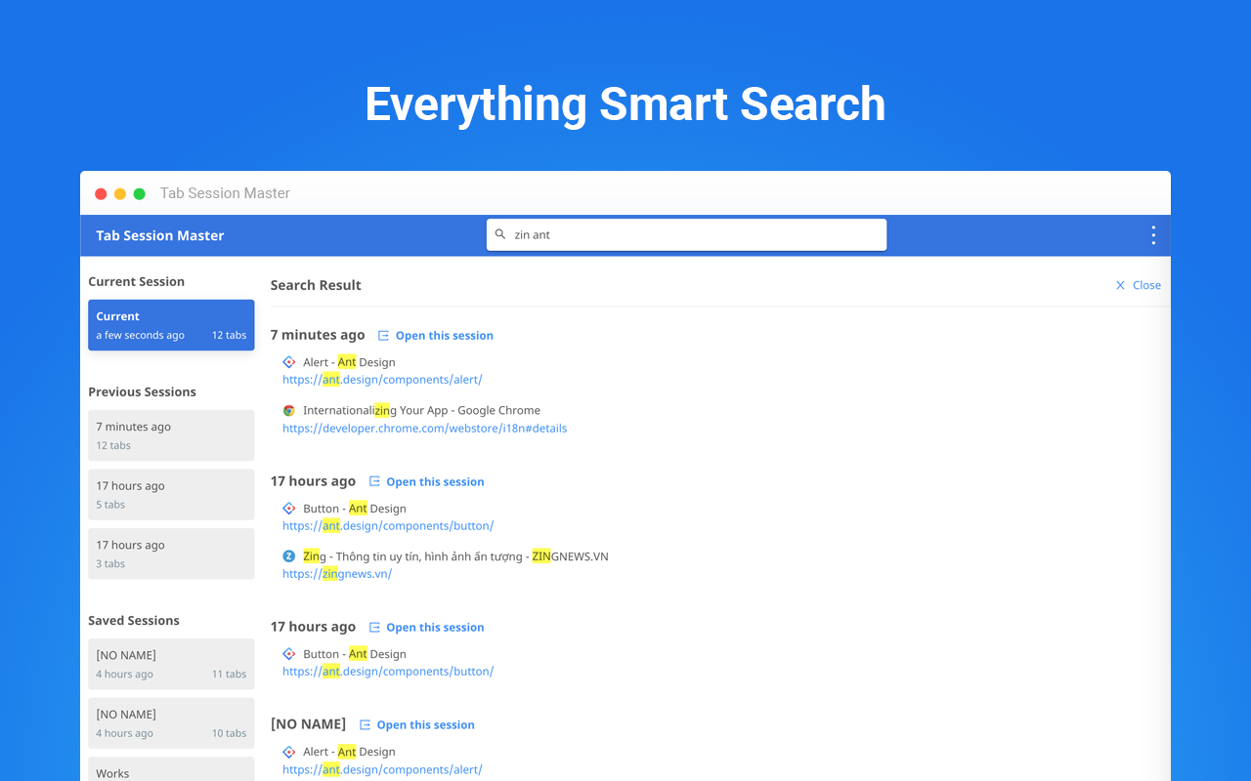The height and width of the screenshot is (781, 1251).
Task: Click the green macOS window button
Action: 140,194
